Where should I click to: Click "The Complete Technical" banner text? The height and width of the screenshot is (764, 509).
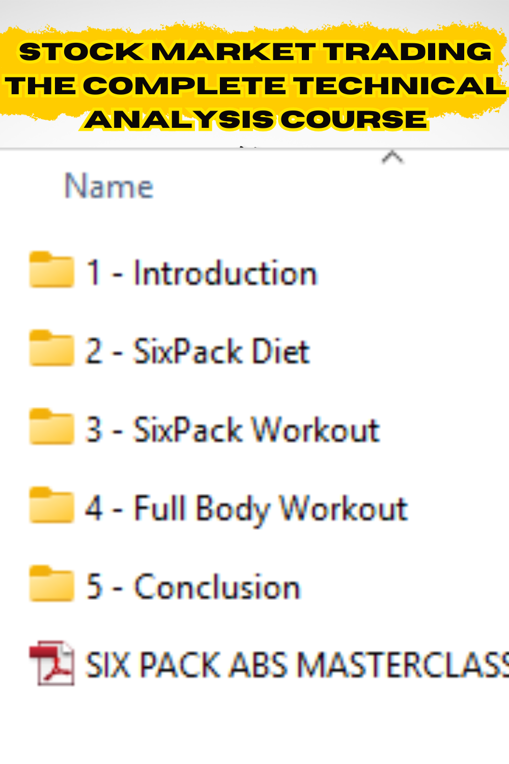256,86
